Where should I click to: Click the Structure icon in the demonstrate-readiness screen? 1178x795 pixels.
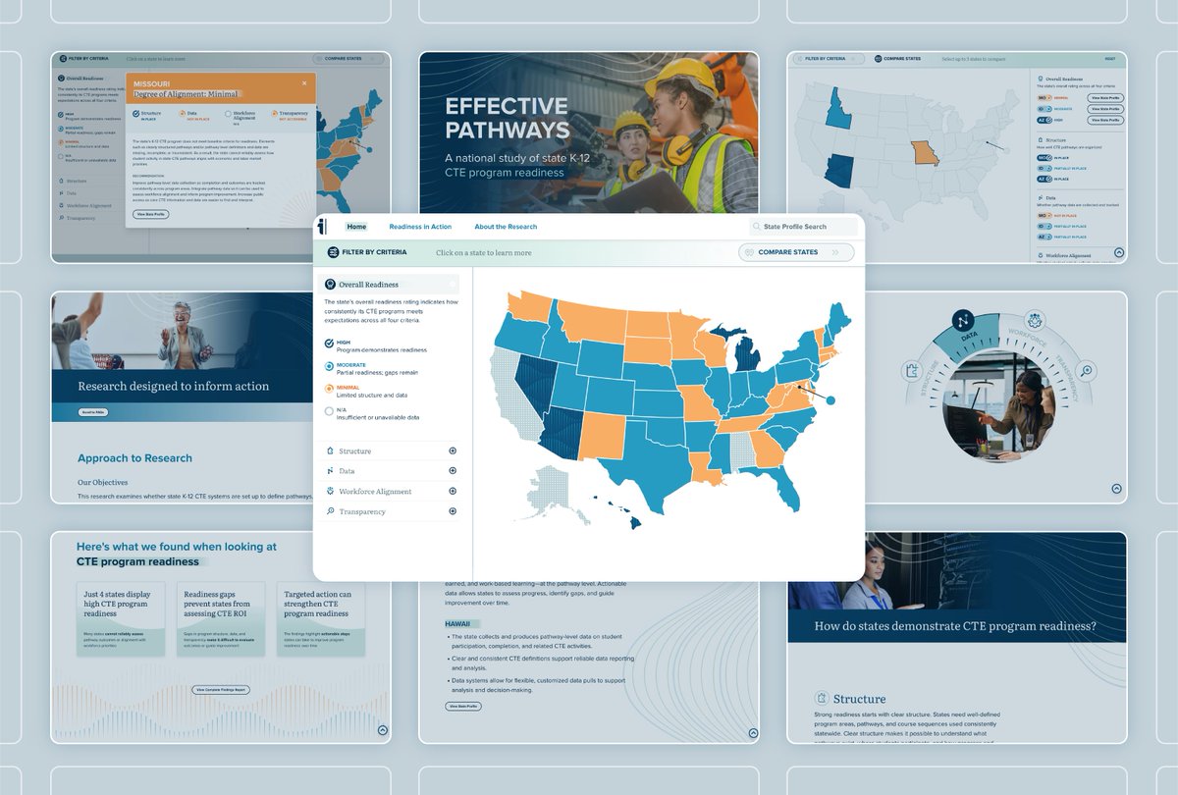coord(821,698)
